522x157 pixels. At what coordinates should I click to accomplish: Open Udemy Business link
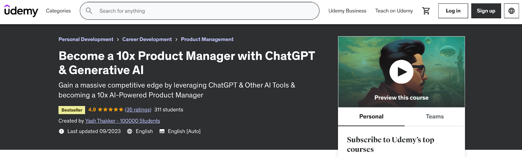coord(347,11)
